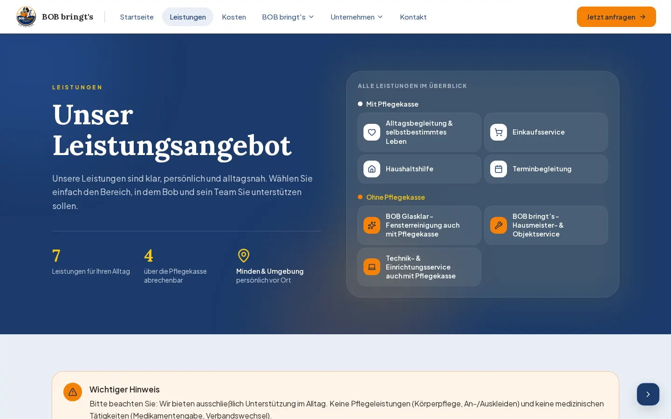
Task: Click the floating blue chevron button
Action: (x=648, y=394)
